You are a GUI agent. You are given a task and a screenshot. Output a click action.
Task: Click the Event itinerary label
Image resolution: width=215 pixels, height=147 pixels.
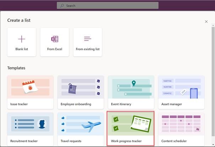(122, 104)
